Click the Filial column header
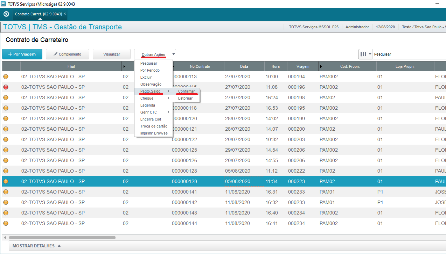 [71, 66]
